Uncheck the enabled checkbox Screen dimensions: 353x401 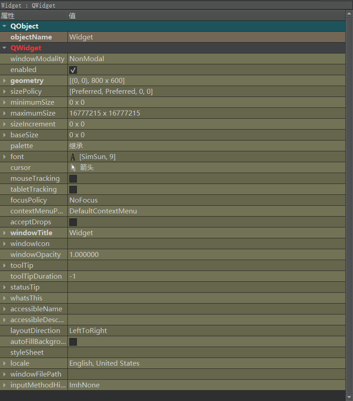73,70
